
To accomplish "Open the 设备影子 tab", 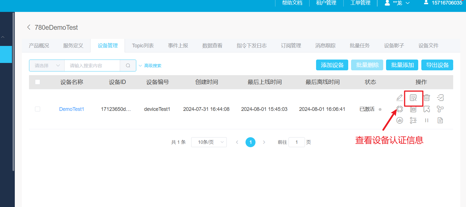I will (x=394, y=46).
